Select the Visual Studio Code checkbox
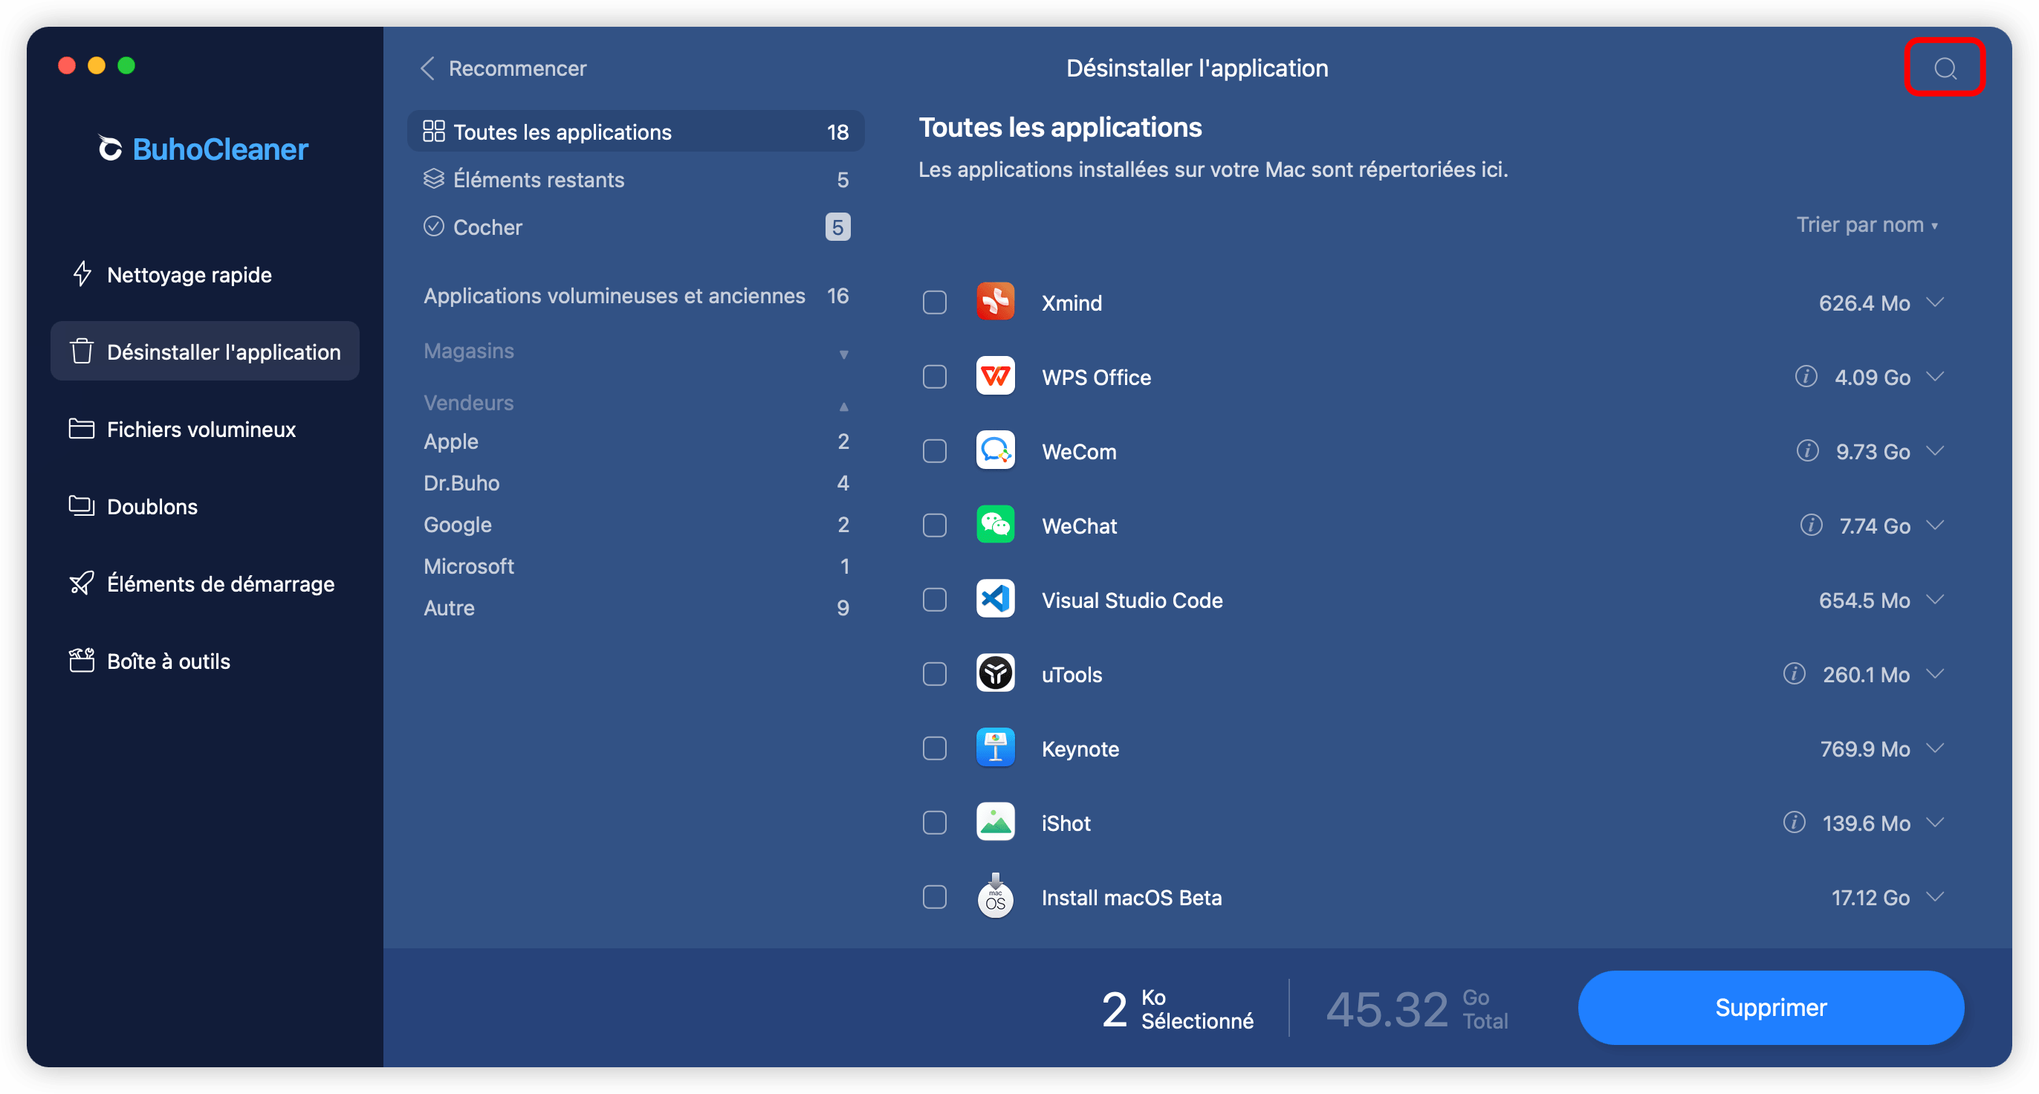The image size is (2039, 1094). [934, 600]
